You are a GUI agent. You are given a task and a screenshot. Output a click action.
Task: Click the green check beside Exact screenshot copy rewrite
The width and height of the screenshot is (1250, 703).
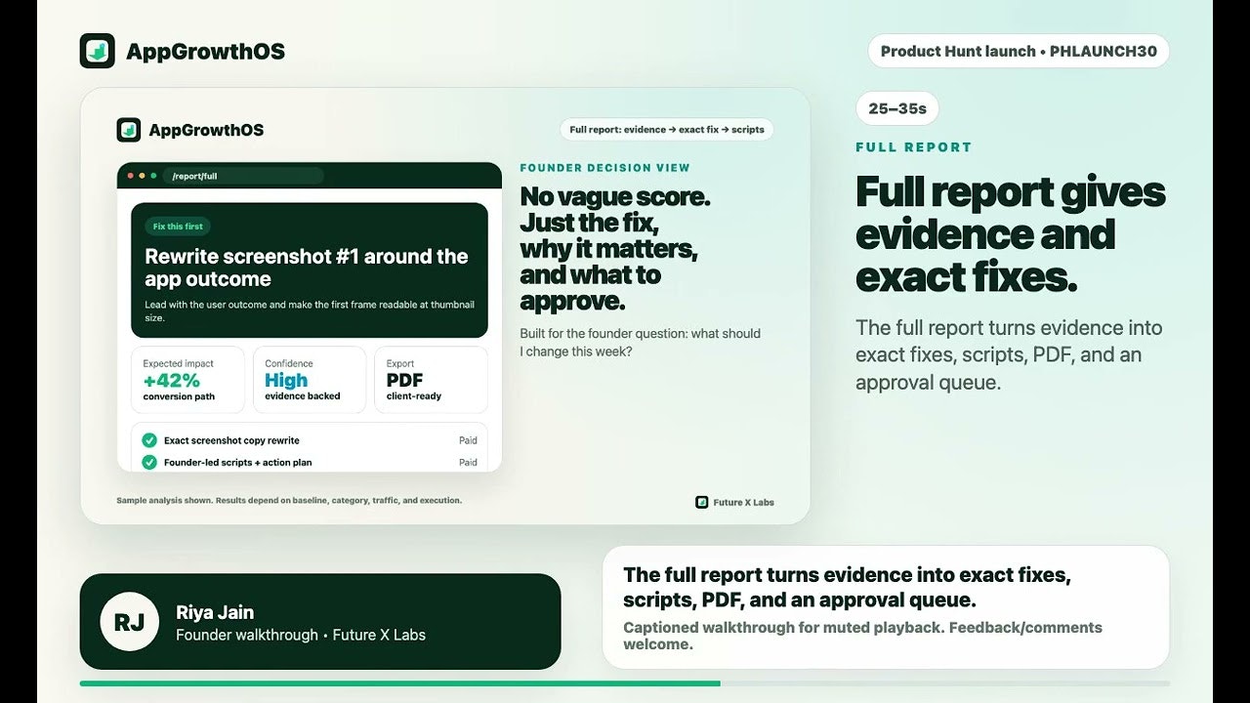click(149, 440)
